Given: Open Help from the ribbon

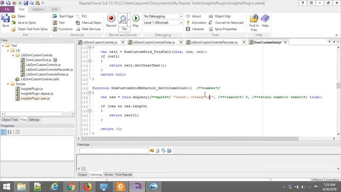Looking at the screenshot, I should [x=265, y=21].
